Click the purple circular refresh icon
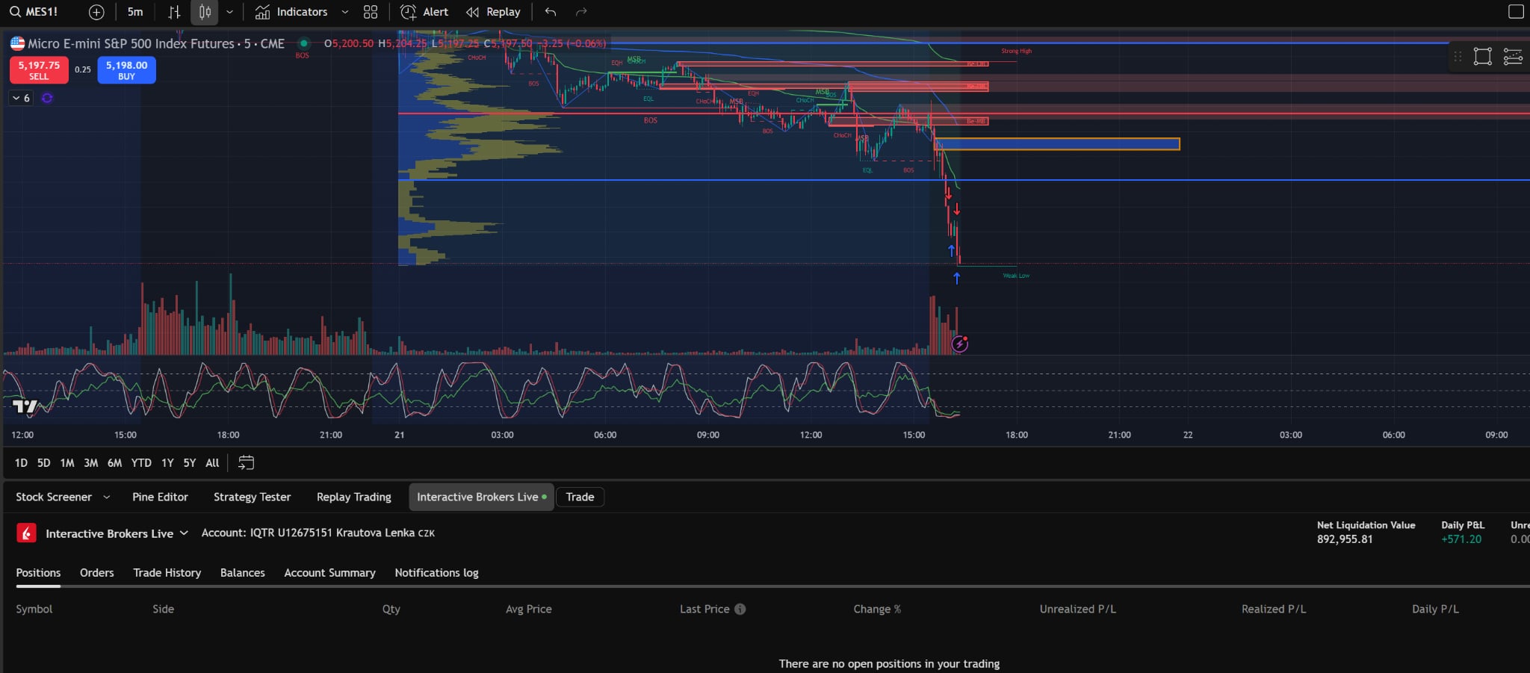 click(x=47, y=98)
